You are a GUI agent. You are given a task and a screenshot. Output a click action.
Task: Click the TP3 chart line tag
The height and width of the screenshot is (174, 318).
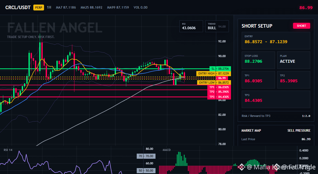coord(212,97)
